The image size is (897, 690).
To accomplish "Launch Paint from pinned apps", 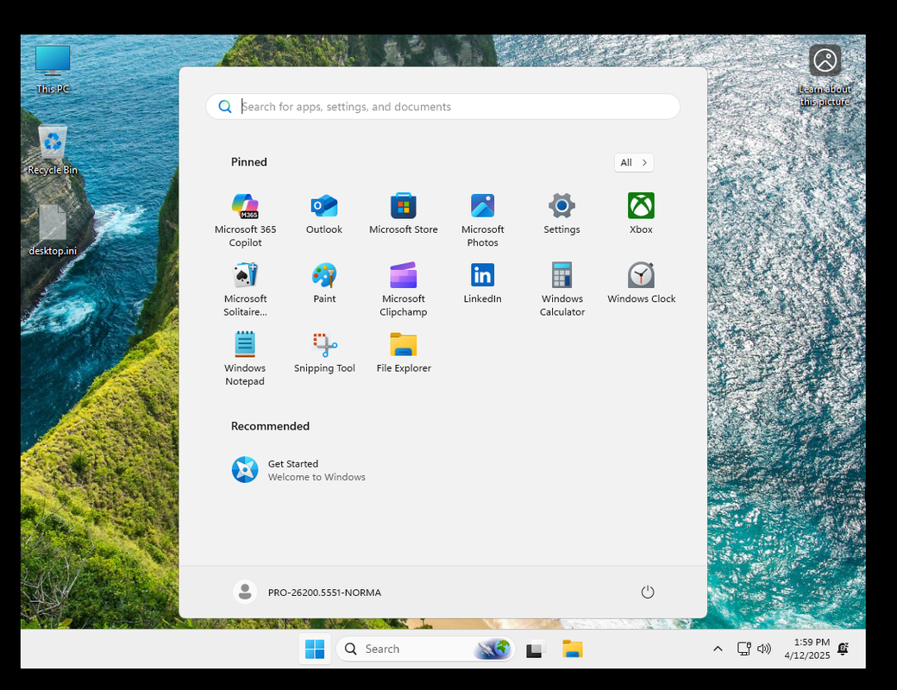I will [x=324, y=283].
